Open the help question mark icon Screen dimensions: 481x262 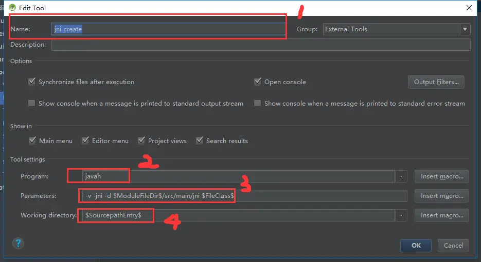[x=18, y=244]
